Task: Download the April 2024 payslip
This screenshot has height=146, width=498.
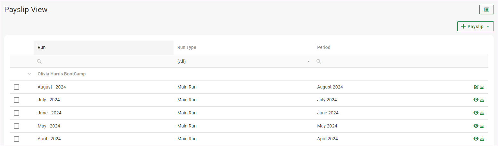Action: tap(482, 139)
